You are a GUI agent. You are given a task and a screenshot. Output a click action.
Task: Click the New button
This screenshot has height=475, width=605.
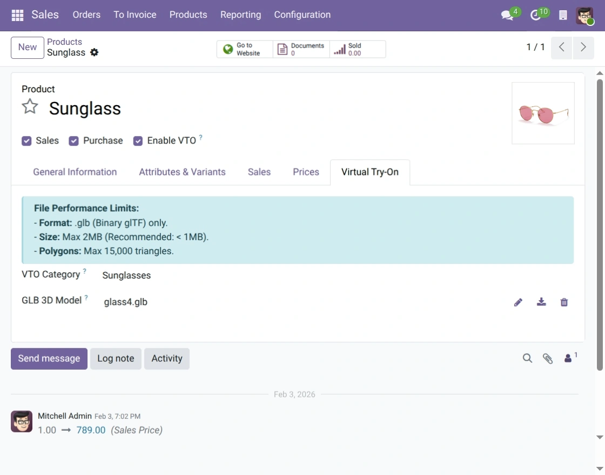point(28,47)
